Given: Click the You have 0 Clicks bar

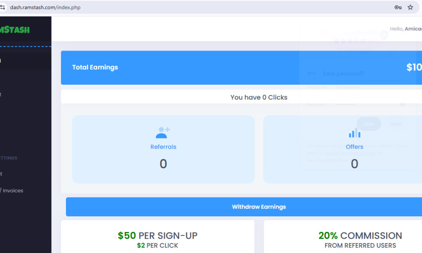Looking at the screenshot, I should (259, 97).
